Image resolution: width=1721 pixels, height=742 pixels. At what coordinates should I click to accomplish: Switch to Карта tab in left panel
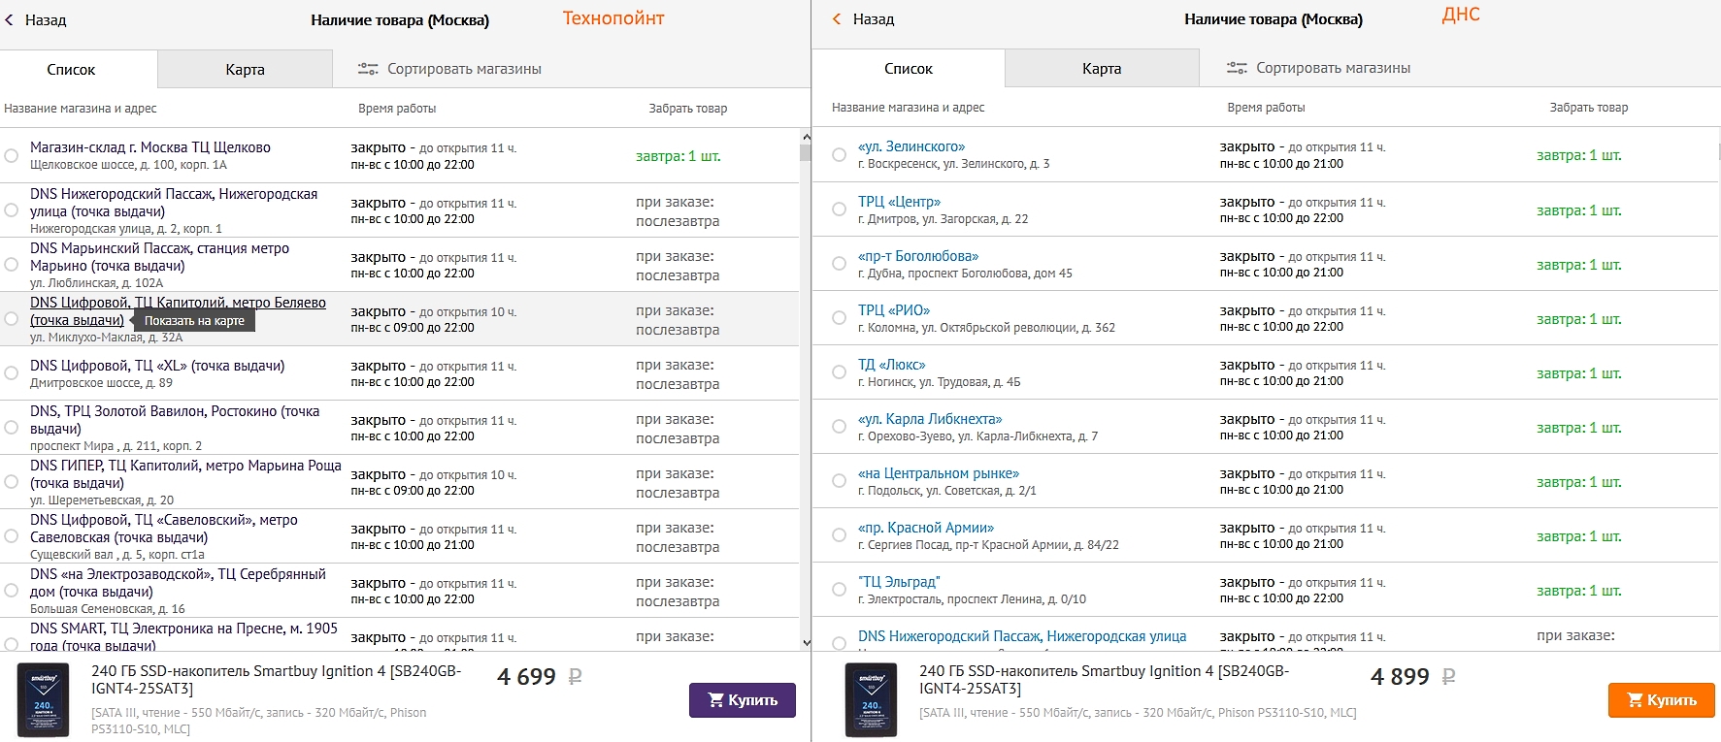[x=245, y=70]
